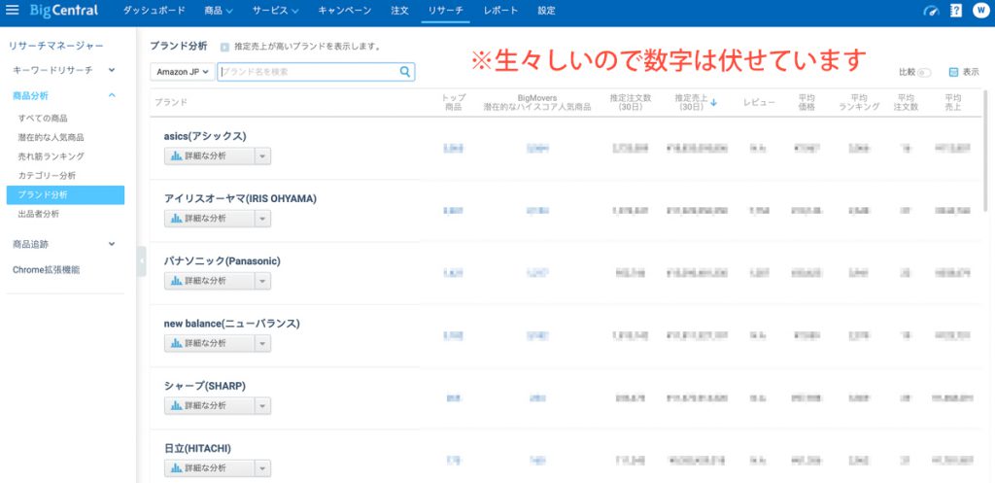
Task: Collapse the sidebar with the handle
Action: click(x=142, y=260)
